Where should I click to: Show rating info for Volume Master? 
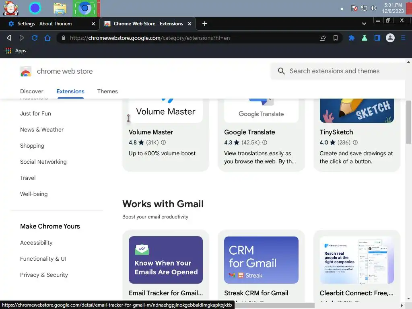pyautogui.click(x=163, y=142)
